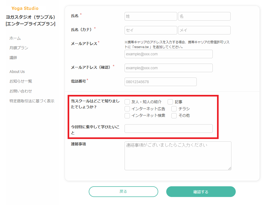Viewport: 267px width, 205px height.
Task: Tick the インターネット広告 checkbox
Action: point(127,109)
